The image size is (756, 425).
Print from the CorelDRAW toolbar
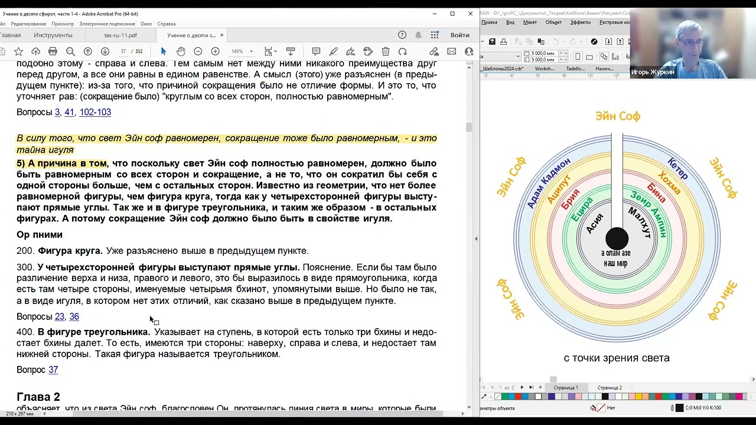point(503,41)
